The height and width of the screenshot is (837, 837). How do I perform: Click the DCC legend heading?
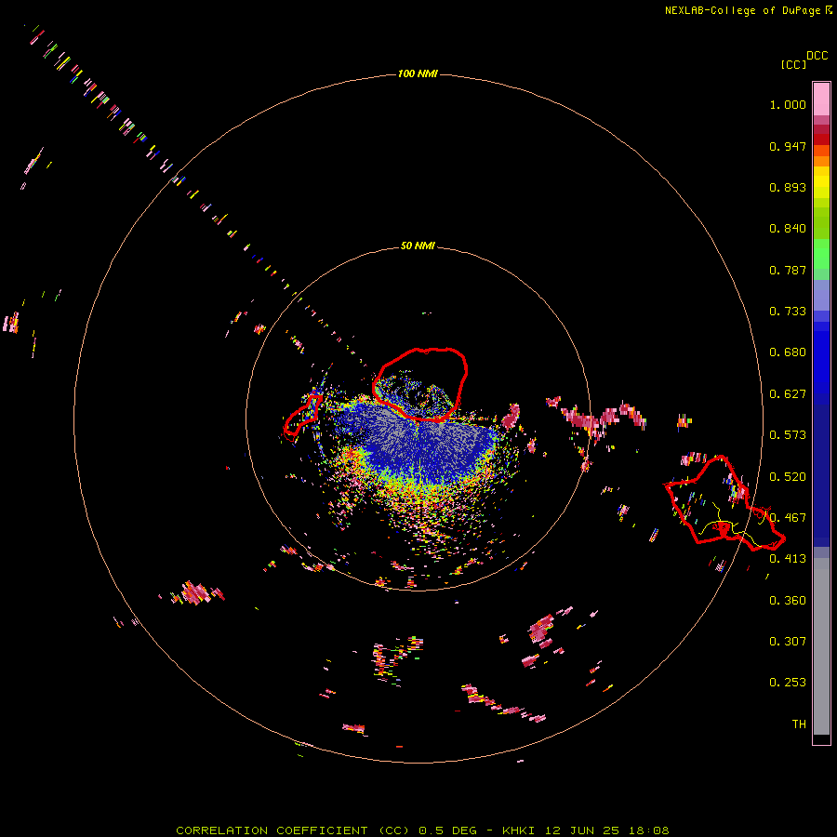817,56
